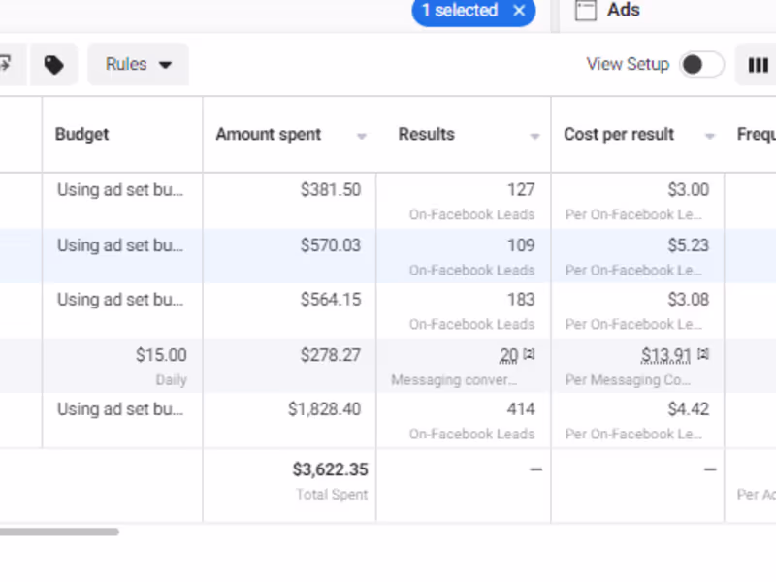The image size is (776, 582).
Task: Click the $15.00 Daily budget cell
Action: (x=161, y=355)
